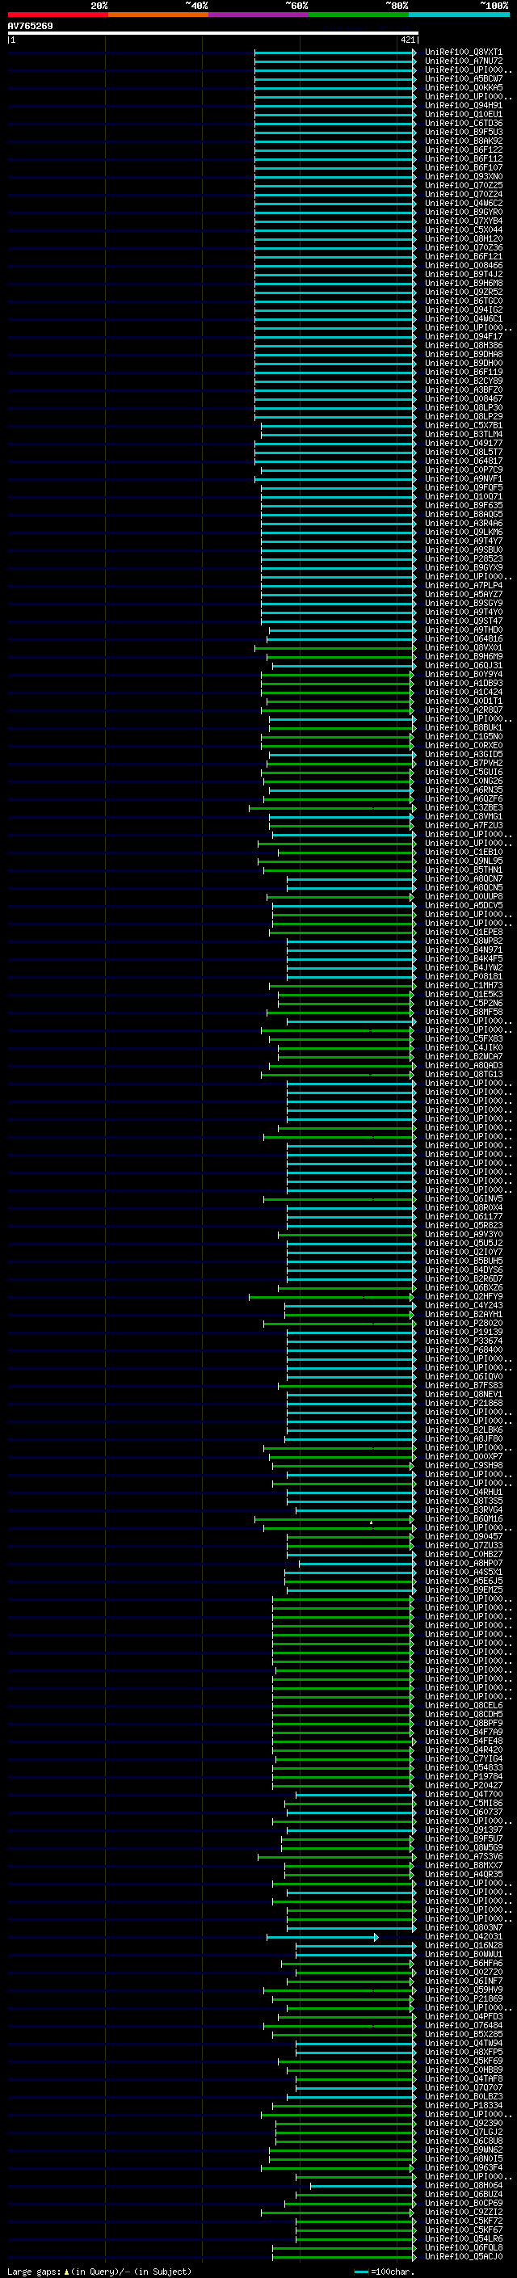Select the UniRef100_B6F107 label
The image size is (517, 2278).
pos(463,167)
